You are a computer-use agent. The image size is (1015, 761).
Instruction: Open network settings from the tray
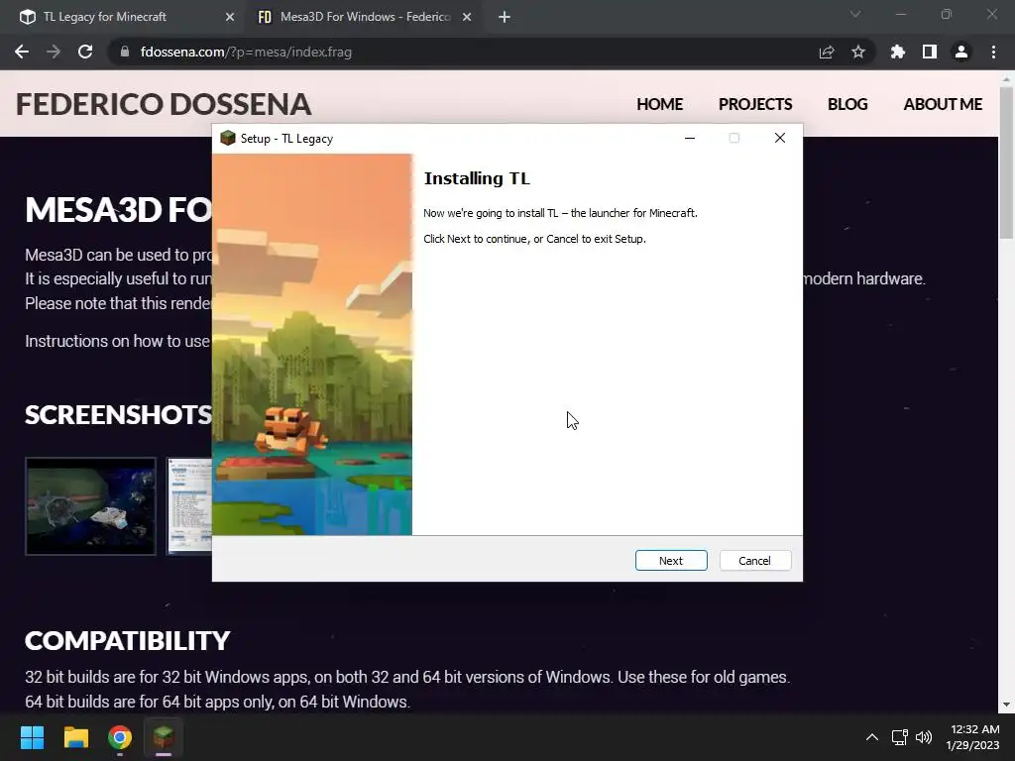[899, 737]
